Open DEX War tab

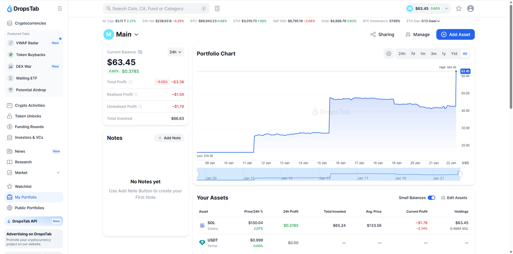click(x=34, y=66)
